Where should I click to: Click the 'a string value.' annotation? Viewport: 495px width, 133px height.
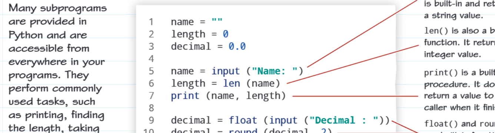point(453,16)
